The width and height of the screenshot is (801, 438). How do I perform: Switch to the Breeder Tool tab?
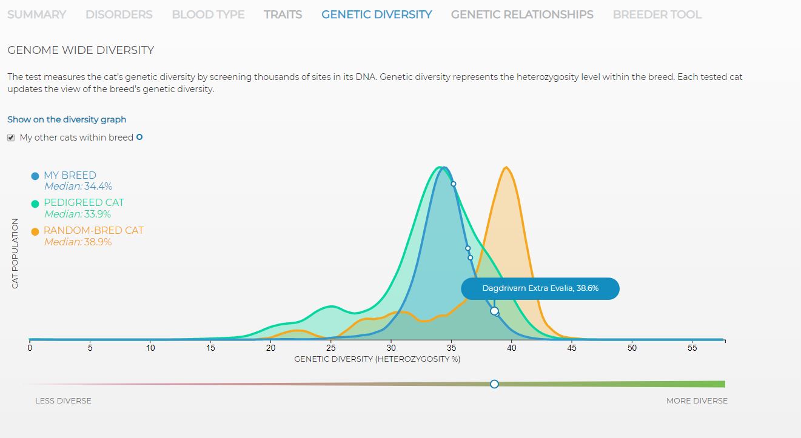(x=657, y=15)
